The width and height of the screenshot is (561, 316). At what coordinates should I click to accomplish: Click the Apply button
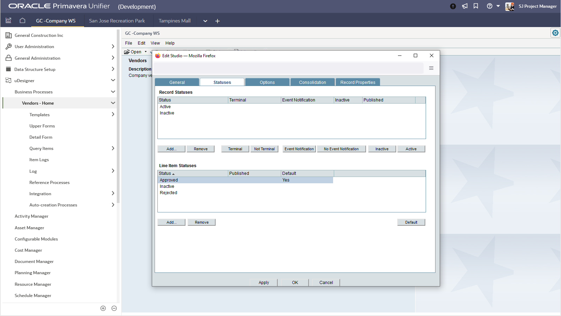264,282
